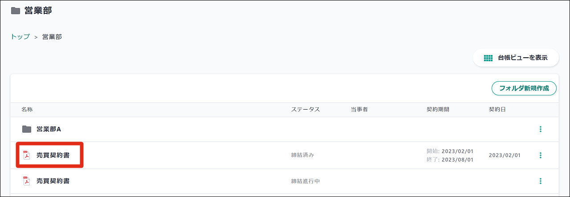Open the 営業部A folder
This screenshot has width=570, height=197.
point(49,129)
